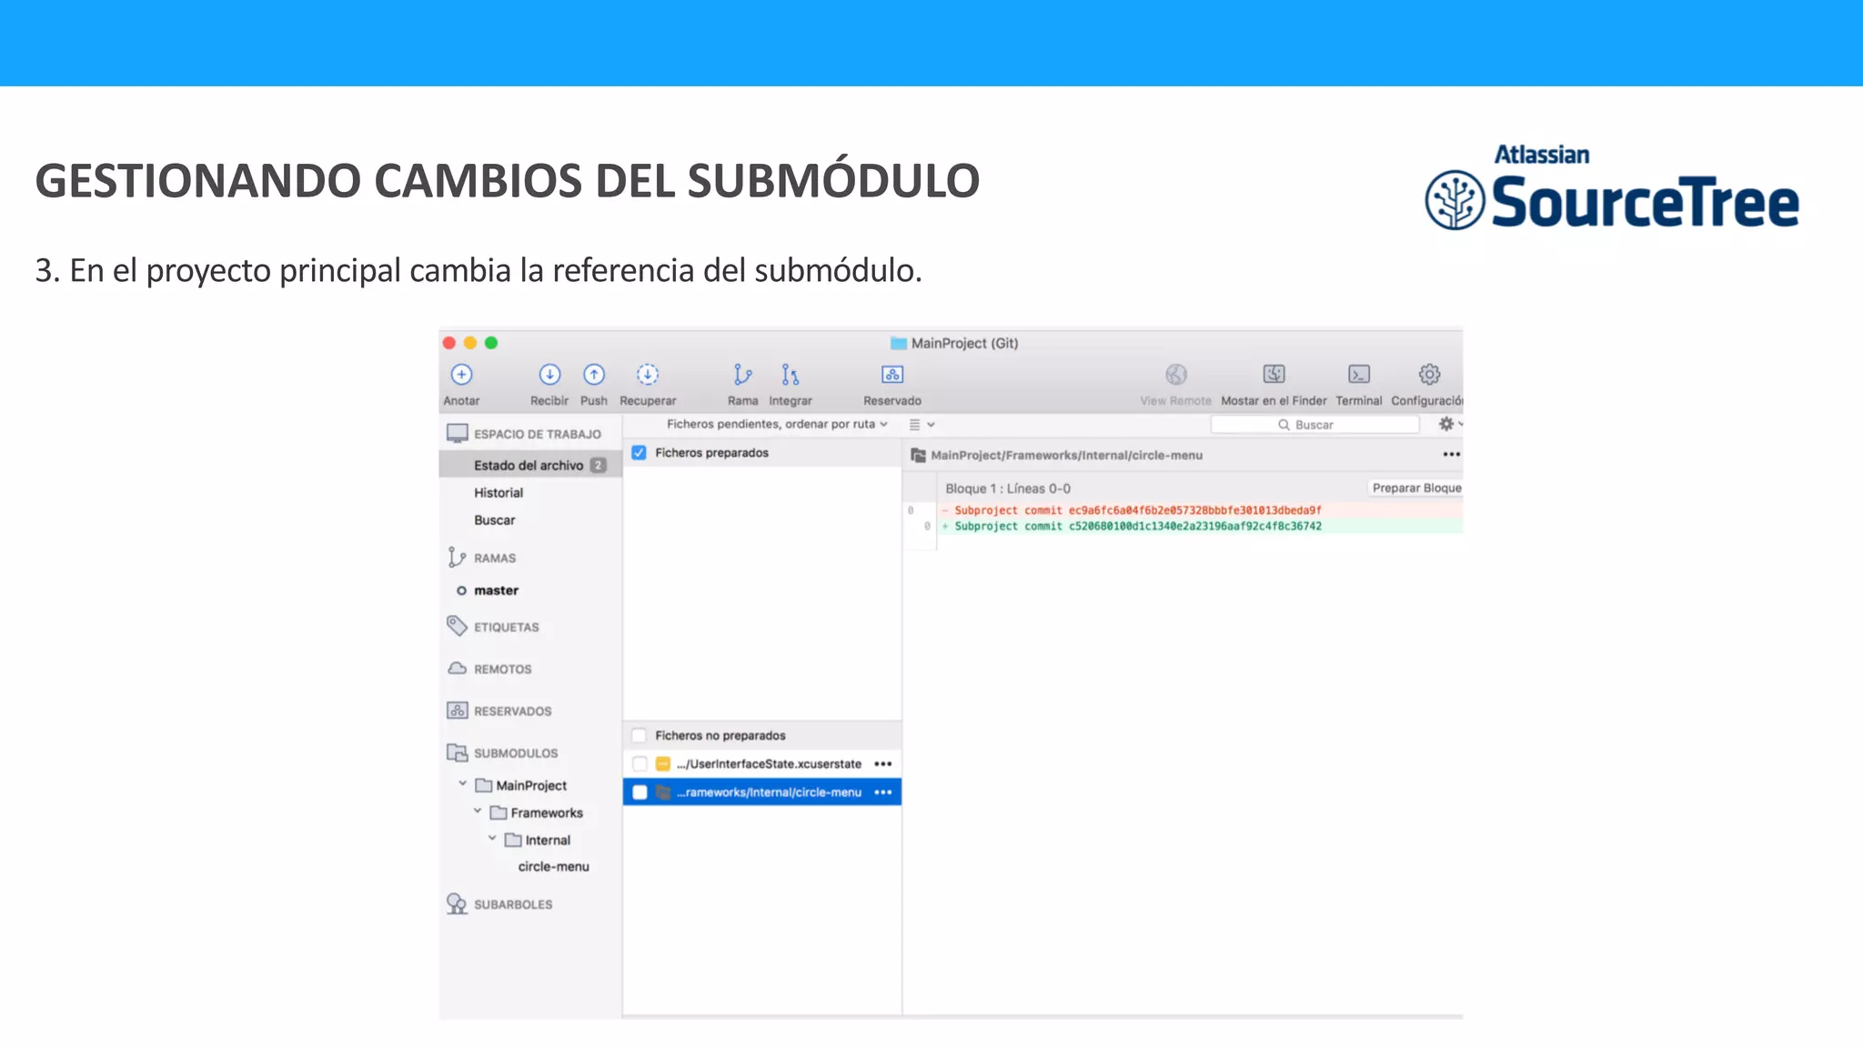Click the Reservados stash icon in sidebar
Screen dimensions: 1863x1048
pyautogui.click(x=457, y=710)
